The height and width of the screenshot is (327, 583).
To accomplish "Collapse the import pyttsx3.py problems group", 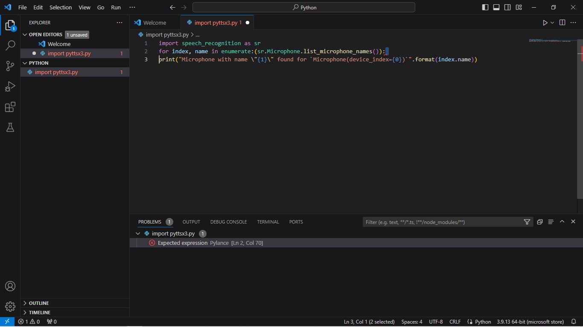I will tap(138, 233).
